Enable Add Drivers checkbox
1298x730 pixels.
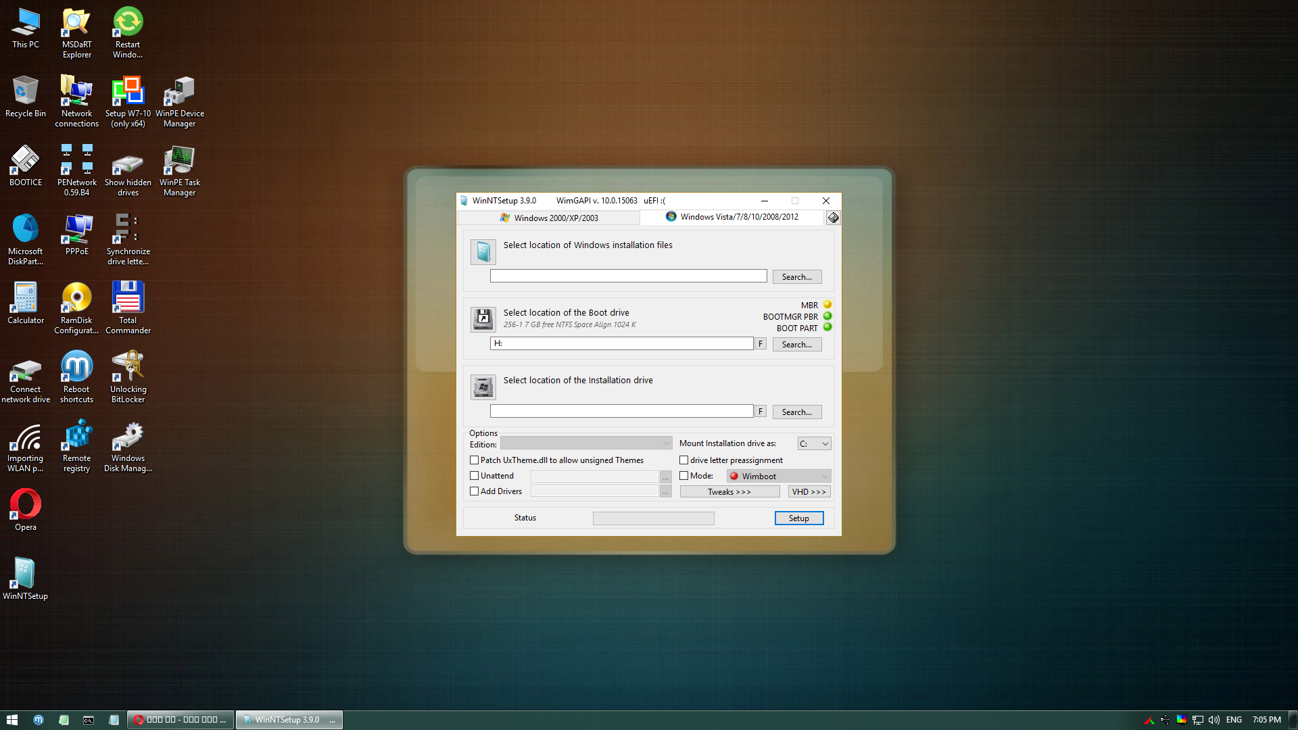(473, 491)
